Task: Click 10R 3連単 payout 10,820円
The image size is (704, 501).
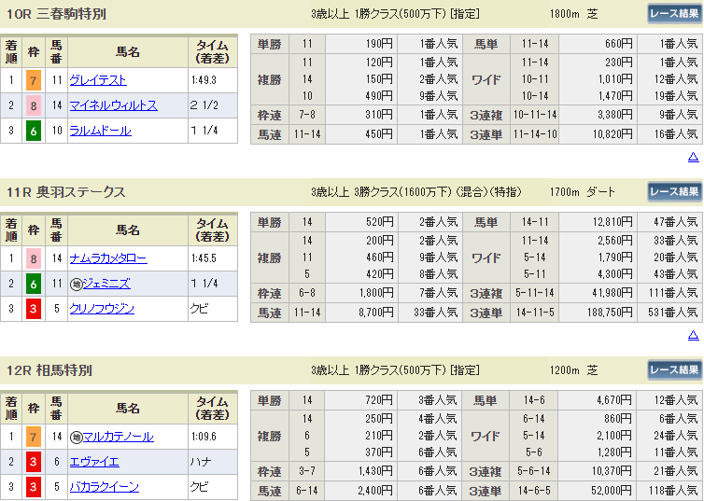Action: click(x=612, y=134)
